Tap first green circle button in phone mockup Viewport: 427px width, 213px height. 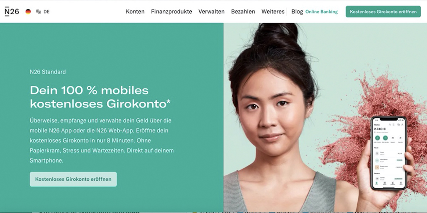pyautogui.click(x=377, y=138)
